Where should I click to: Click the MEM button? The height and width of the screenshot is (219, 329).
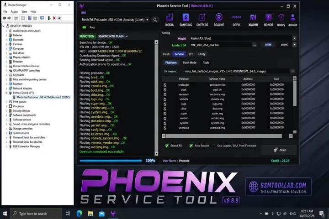point(268,45)
